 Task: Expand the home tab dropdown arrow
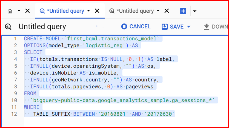19,11
